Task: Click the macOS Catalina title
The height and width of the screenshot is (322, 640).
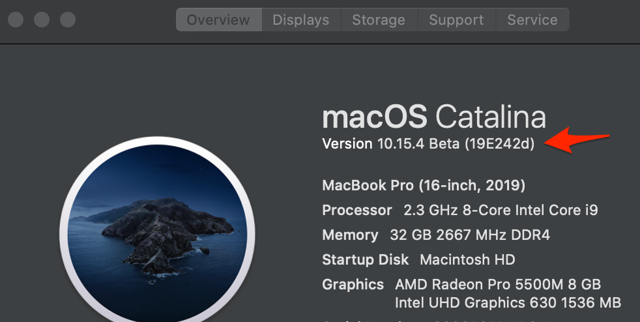Action: (x=434, y=117)
